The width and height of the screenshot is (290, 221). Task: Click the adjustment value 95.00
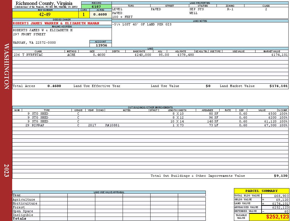[164, 55]
